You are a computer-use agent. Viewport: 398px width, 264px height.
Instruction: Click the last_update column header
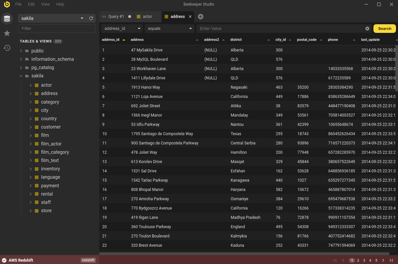[x=370, y=40]
